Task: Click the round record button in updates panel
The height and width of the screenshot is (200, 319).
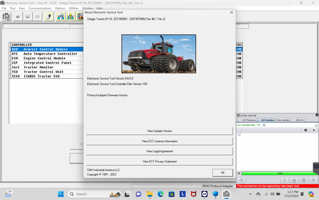Action: [313, 180]
